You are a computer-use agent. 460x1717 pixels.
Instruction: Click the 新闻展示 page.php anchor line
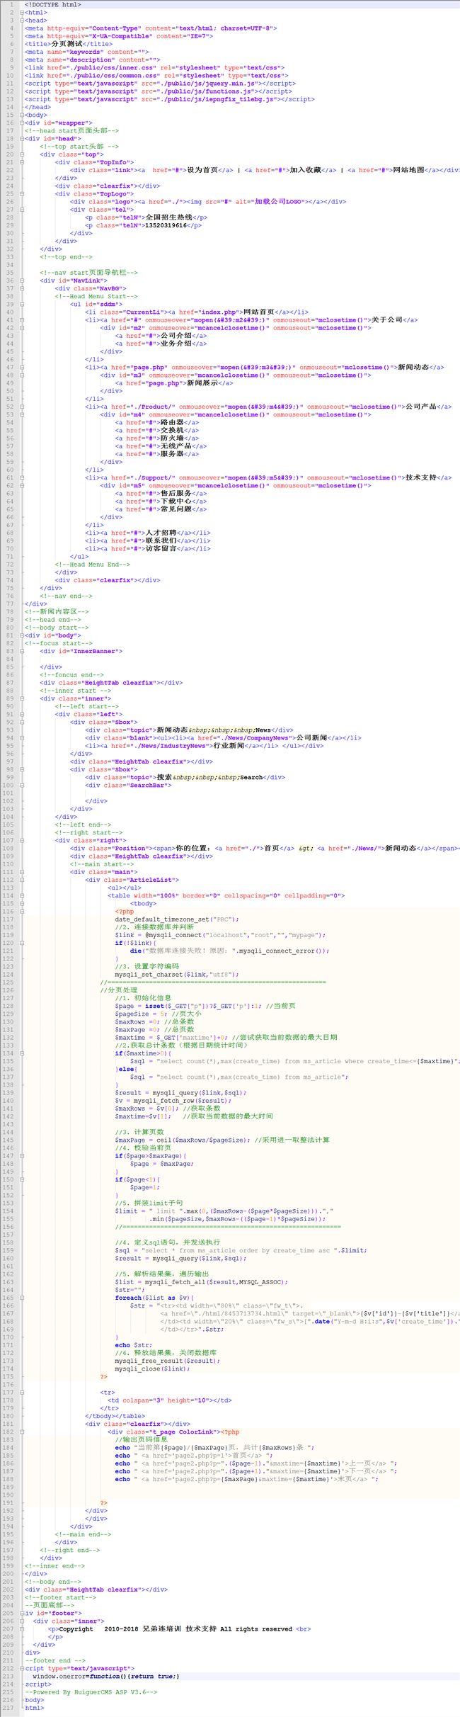coord(174,383)
